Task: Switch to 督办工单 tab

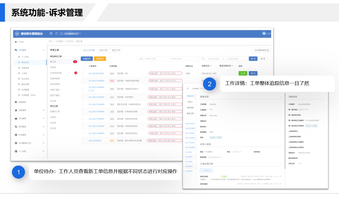Action: (x=116, y=50)
